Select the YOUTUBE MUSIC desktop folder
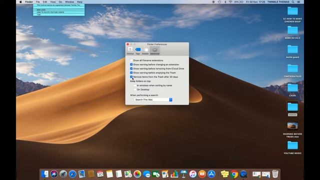The height and width of the screenshot is (180, 320). [x=292, y=145]
